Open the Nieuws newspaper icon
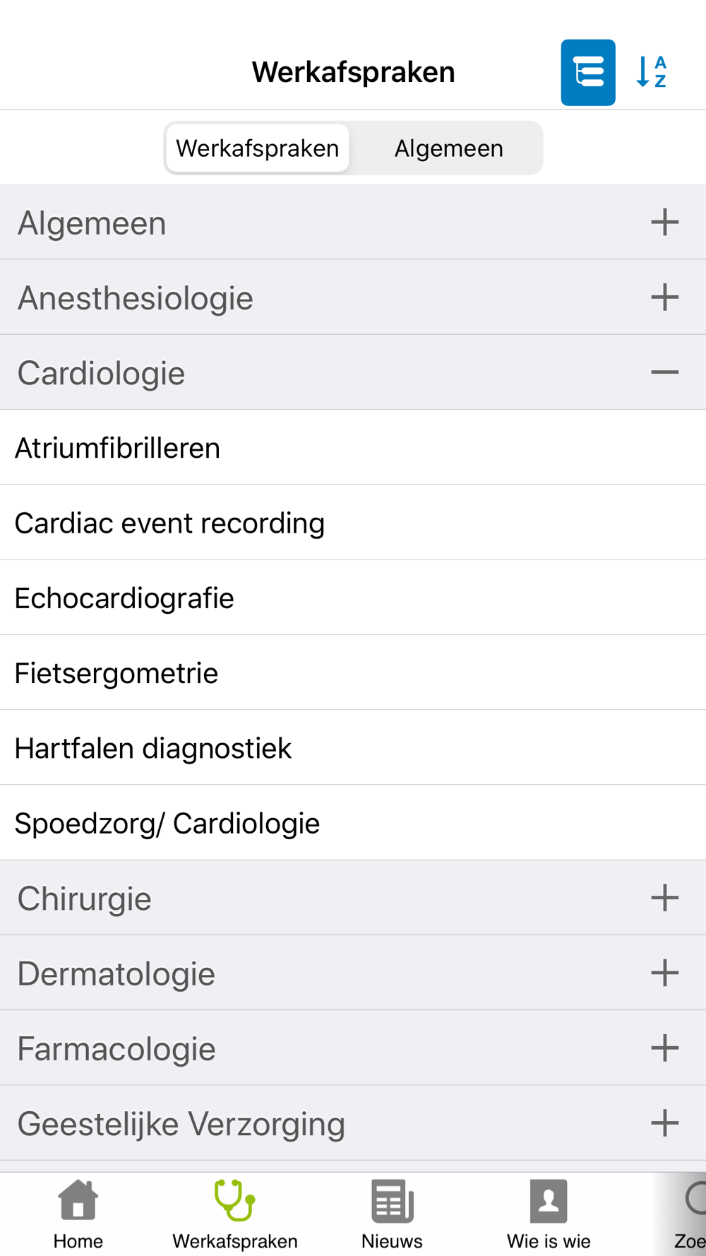This screenshot has width=706, height=1256. 392,1200
